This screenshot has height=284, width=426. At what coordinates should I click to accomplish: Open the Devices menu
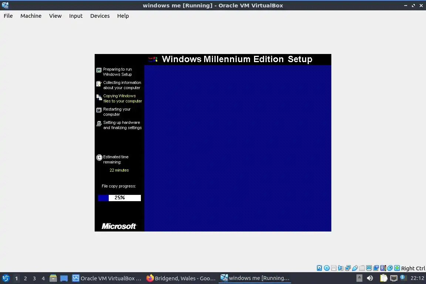coord(100,16)
